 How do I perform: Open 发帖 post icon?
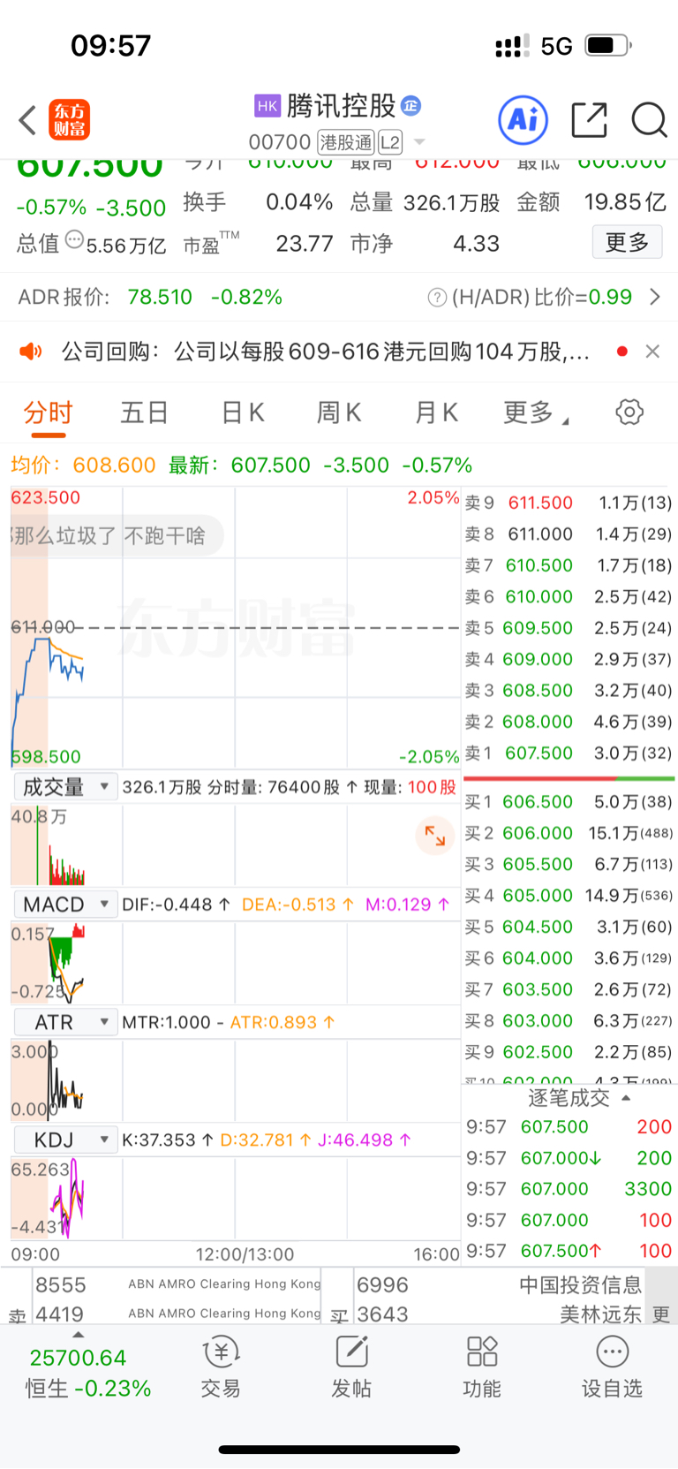click(x=351, y=1367)
